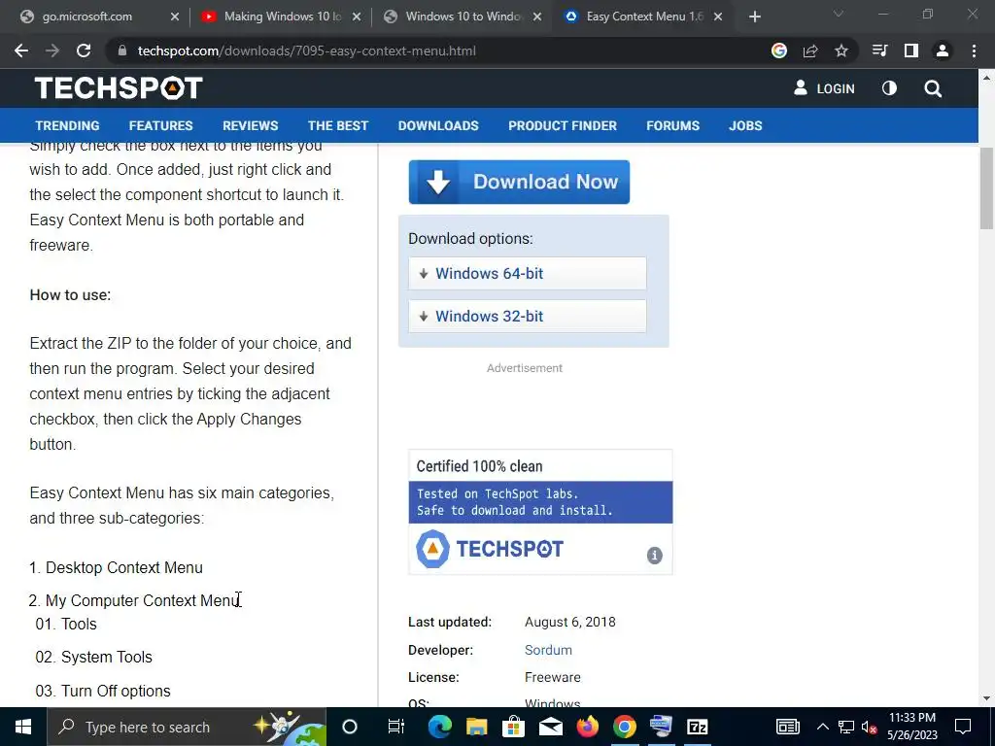Image resolution: width=995 pixels, height=746 pixels.
Task: Open the browser side panel
Action: pyautogui.click(x=911, y=51)
